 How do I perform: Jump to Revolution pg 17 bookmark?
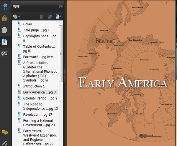pos(37,115)
